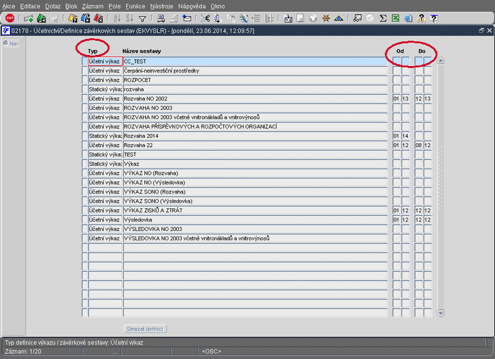Click the red EXIT stop icon
Viewport: 495px width, 359px height.
(x=10, y=19)
